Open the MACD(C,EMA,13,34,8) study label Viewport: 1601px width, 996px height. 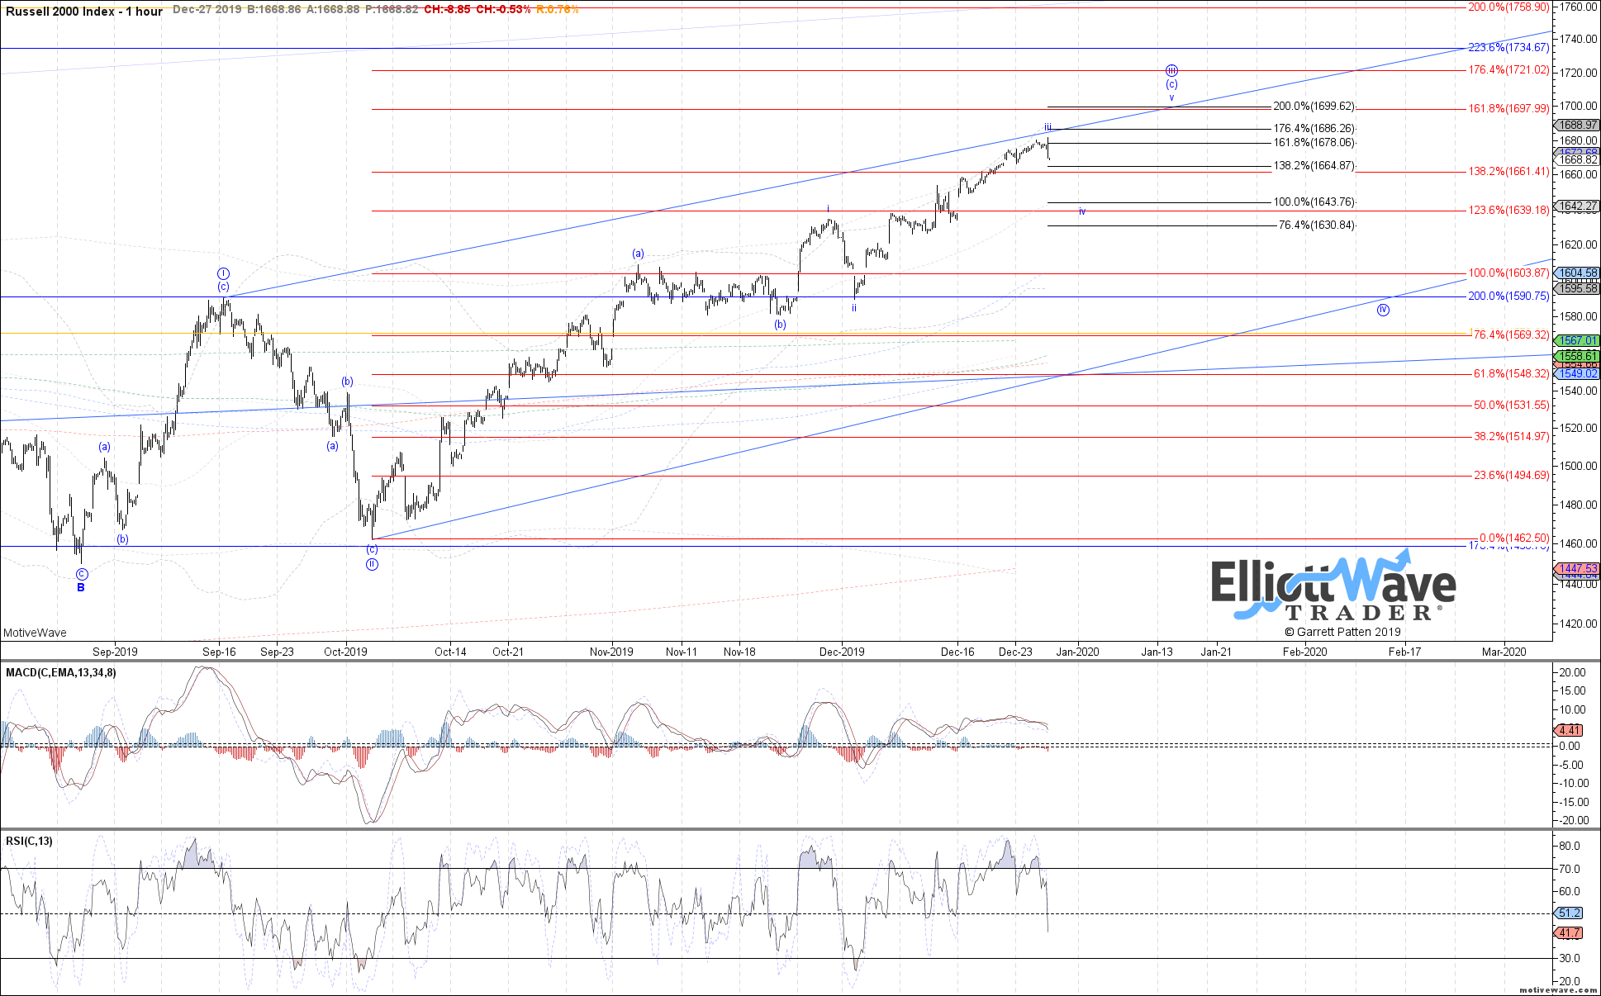[61, 673]
